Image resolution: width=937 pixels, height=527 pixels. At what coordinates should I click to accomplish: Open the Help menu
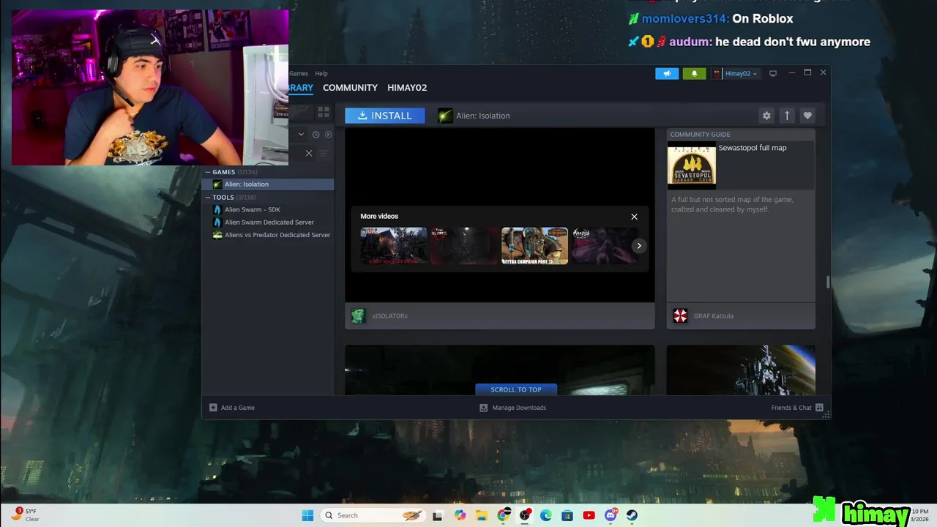click(x=321, y=73)
